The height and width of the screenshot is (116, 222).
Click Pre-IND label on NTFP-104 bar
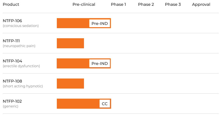(100, 64)
